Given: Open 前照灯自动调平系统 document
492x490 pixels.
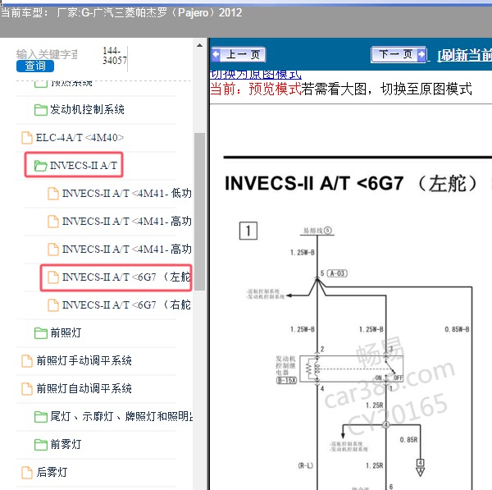Looking at the screenshot, I should [84, 389].
